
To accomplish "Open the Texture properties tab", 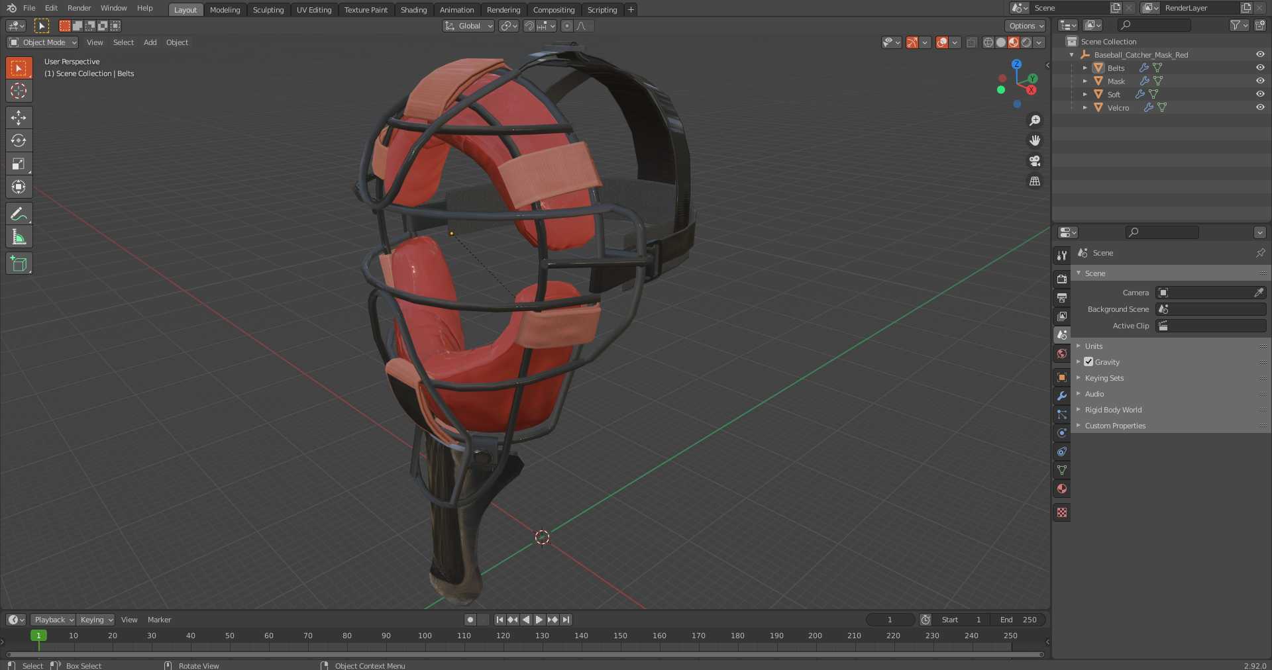I will click(x=1062, y=512).
